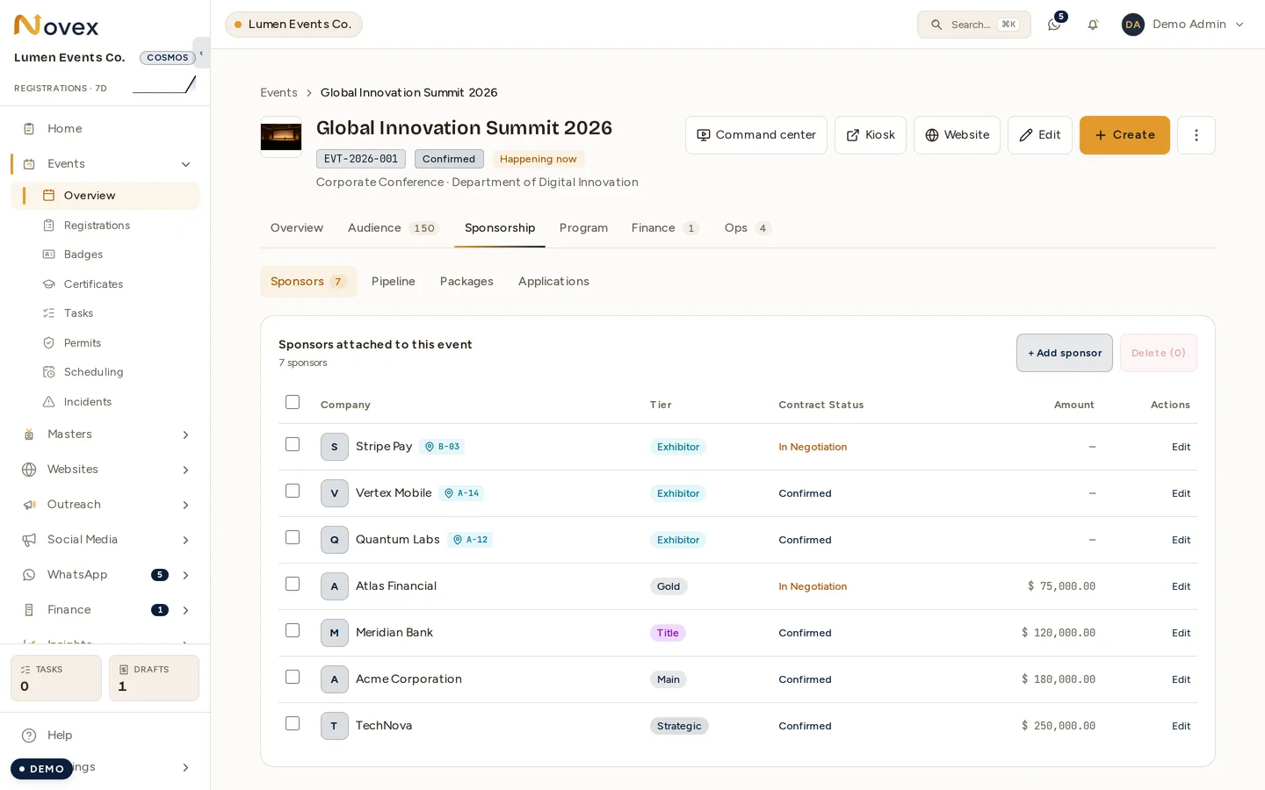Click the event thumbnail image
The image size is (1265, 790).
(x=281, y=137)
